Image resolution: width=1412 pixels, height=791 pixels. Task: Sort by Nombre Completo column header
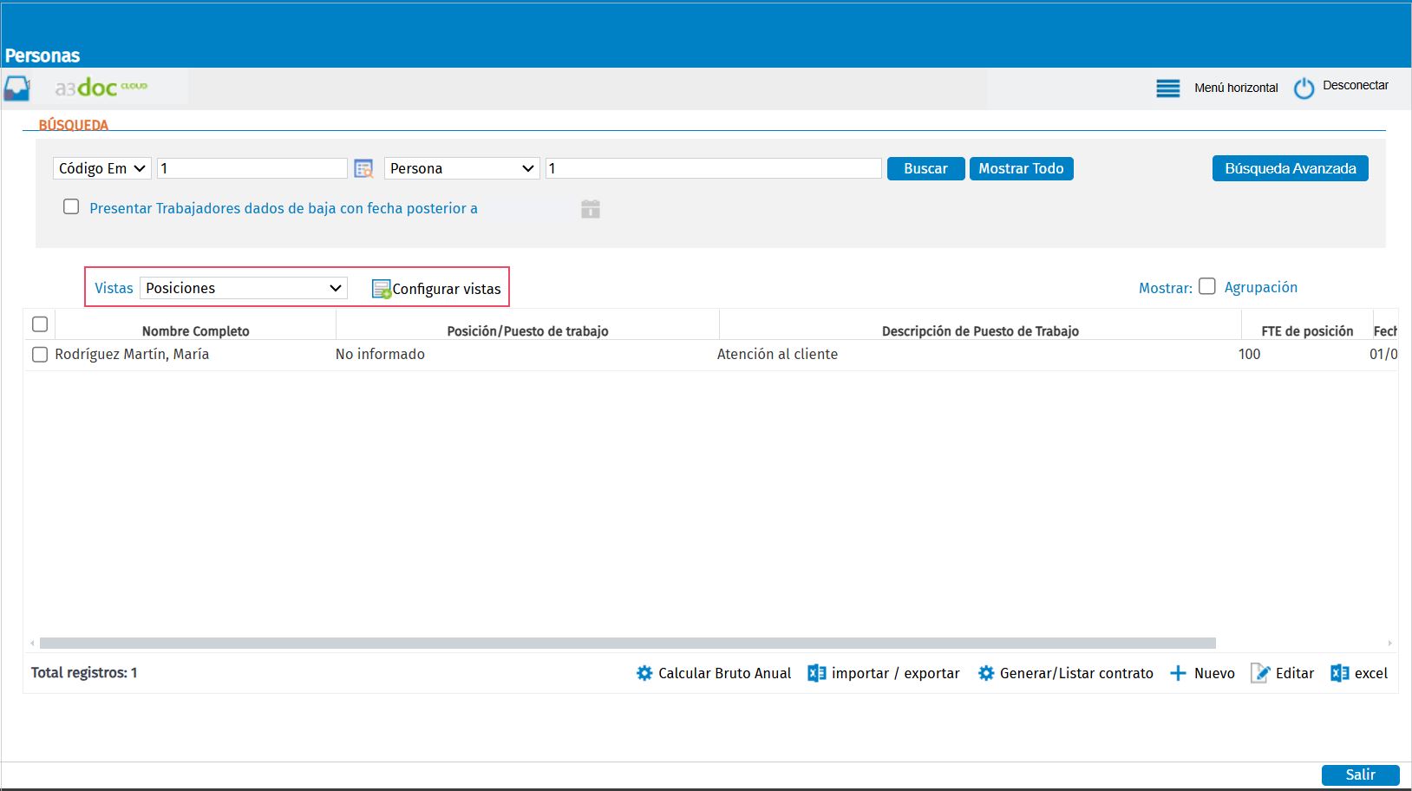tap(196, 331)
